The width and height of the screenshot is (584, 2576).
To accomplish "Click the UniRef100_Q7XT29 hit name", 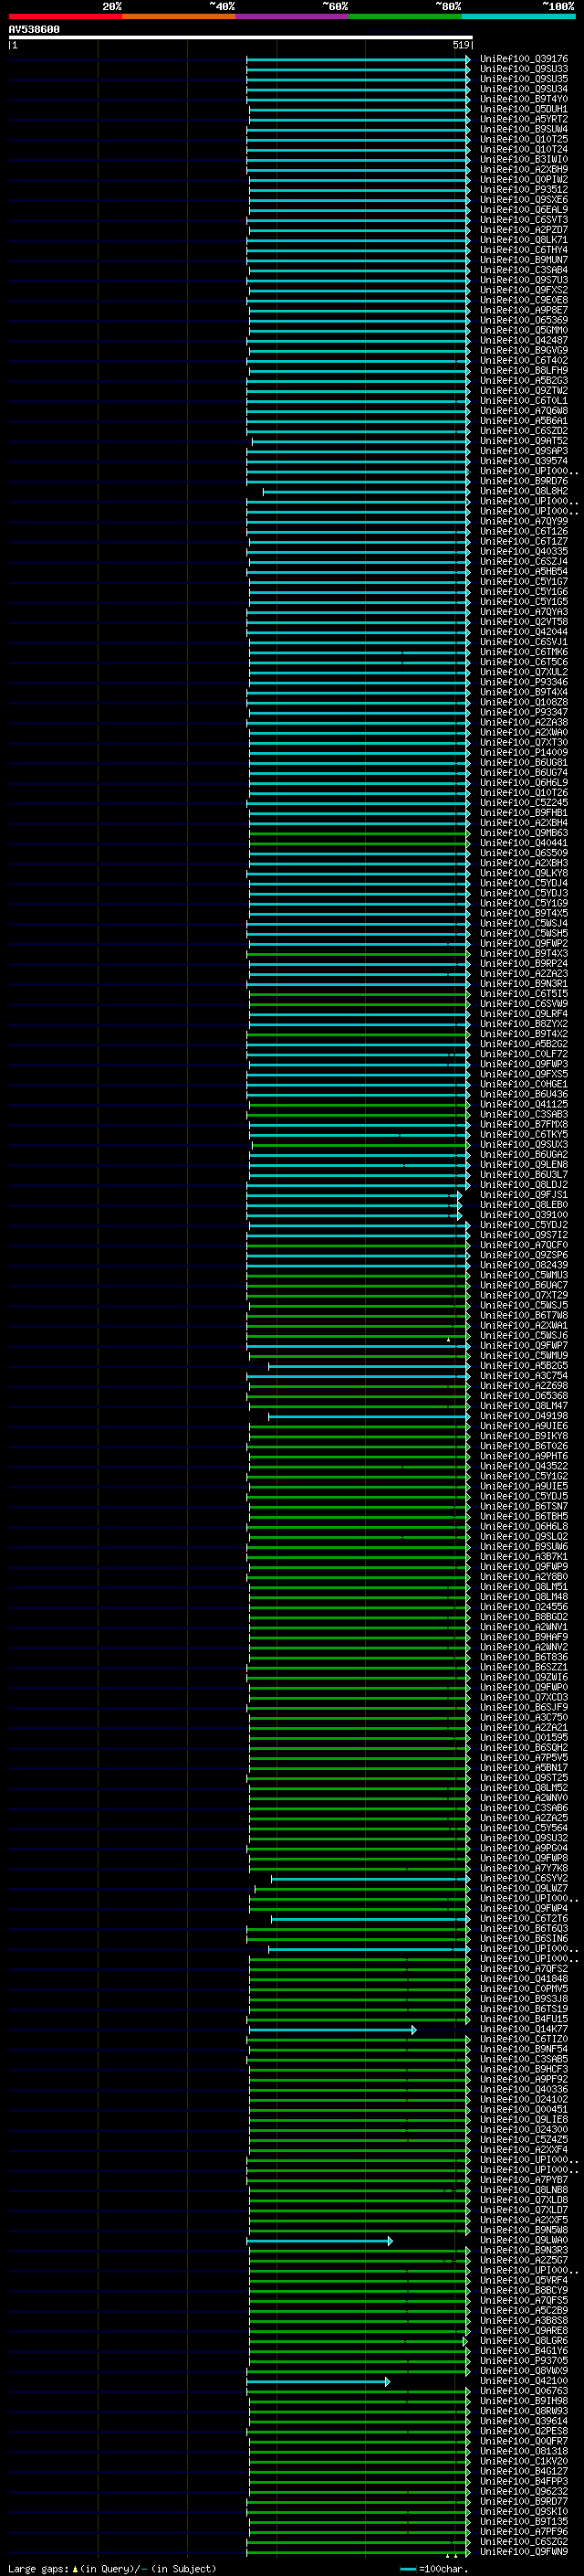I will point(524,1295).
